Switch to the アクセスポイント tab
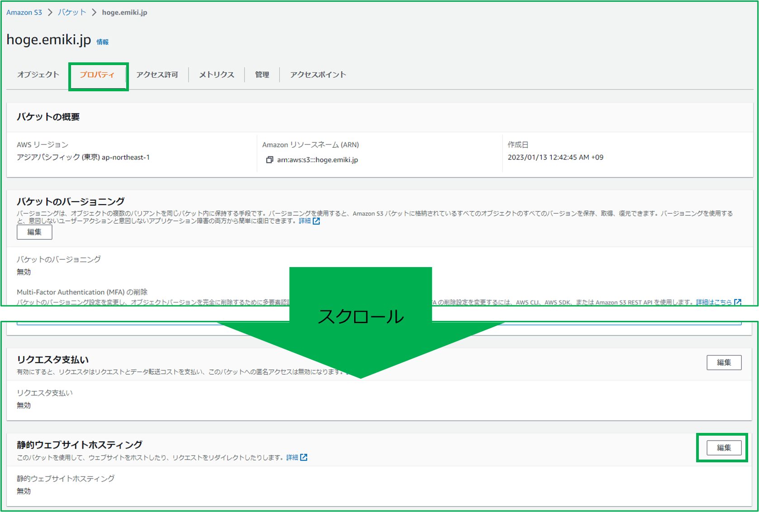The image size is (759, 512). [x=318, y=75]
